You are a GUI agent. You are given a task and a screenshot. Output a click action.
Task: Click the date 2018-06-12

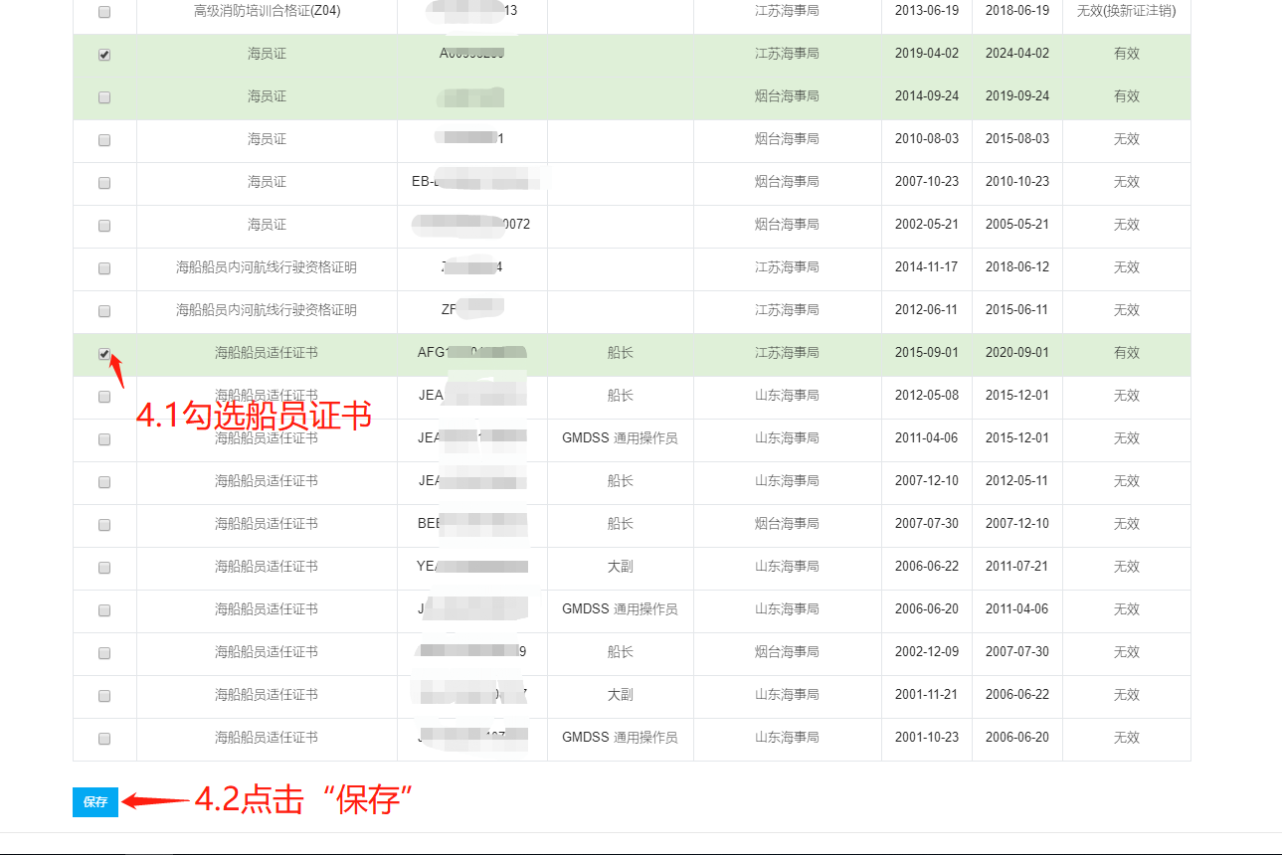(1016, 267)
